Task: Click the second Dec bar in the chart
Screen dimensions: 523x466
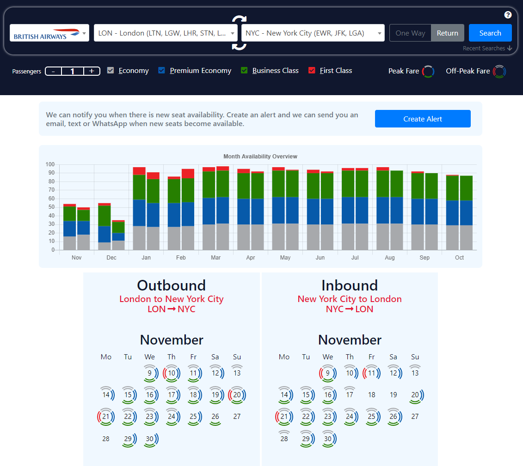Action: coord(118,235)
